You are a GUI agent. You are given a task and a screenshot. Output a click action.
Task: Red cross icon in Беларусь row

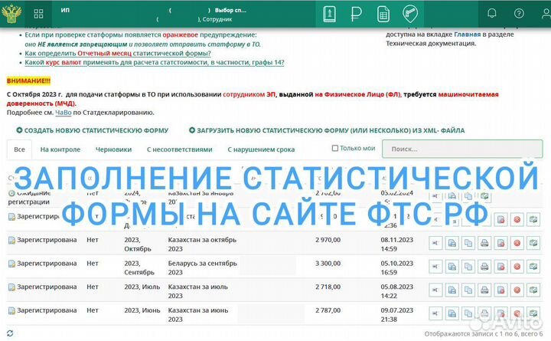(x=517, y=267)
